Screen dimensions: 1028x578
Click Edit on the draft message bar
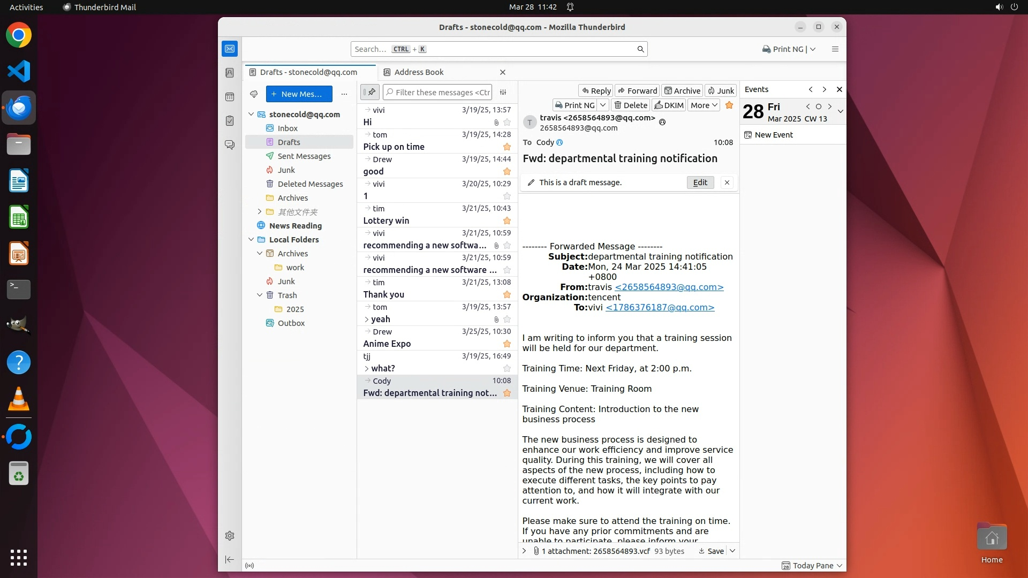(x=700, y=182)
